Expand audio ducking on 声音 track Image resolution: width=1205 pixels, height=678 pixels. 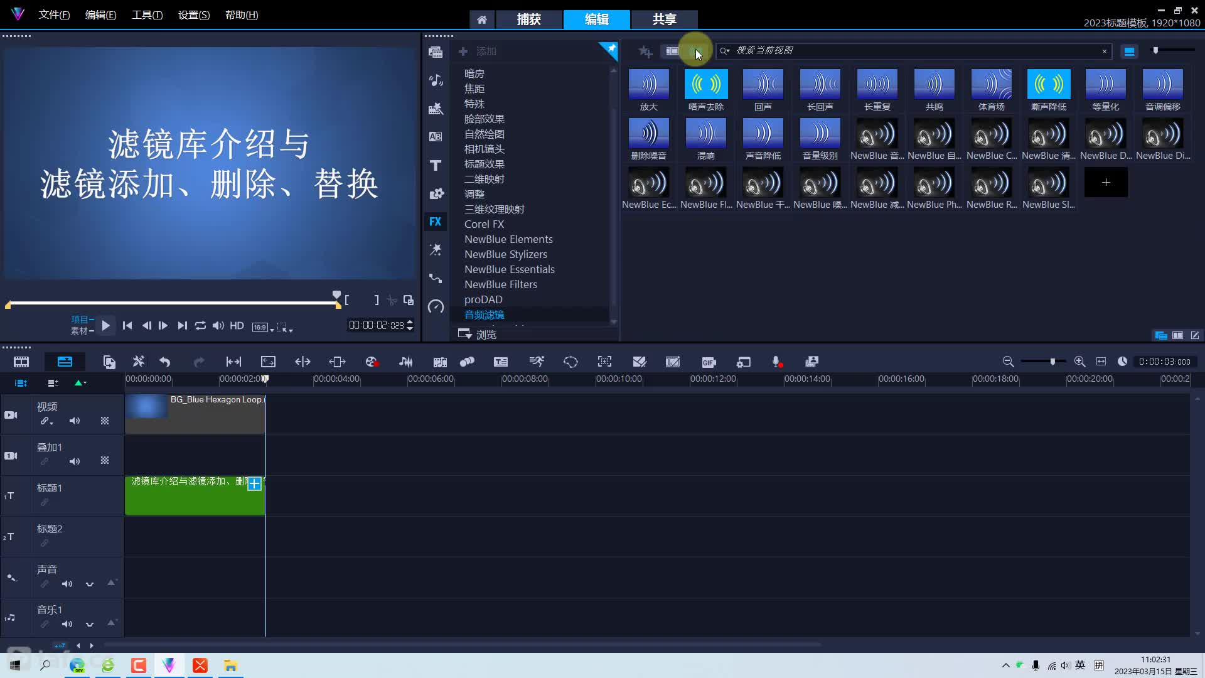[90, 584]
